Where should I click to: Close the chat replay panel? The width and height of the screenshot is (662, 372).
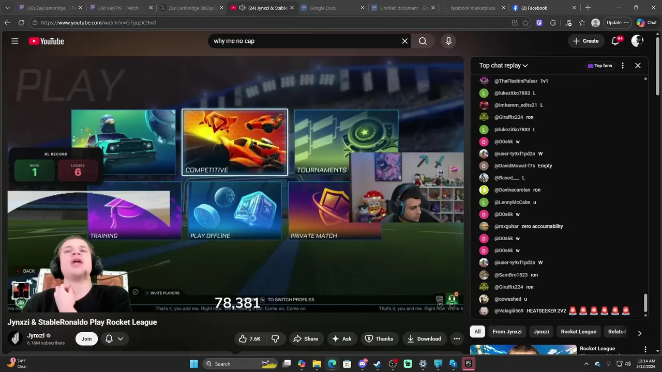[x=638, y=66]
